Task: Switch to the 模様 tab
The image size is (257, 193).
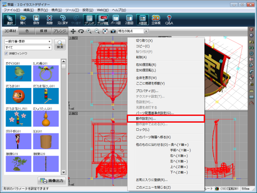Action: coord(44,31)
